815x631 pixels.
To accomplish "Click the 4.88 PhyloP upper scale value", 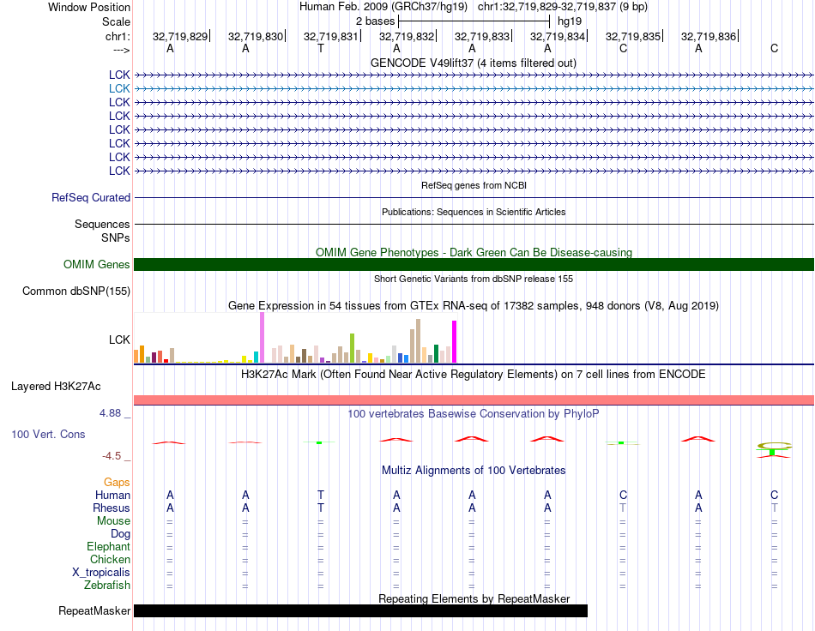I will tap(110, 413).
